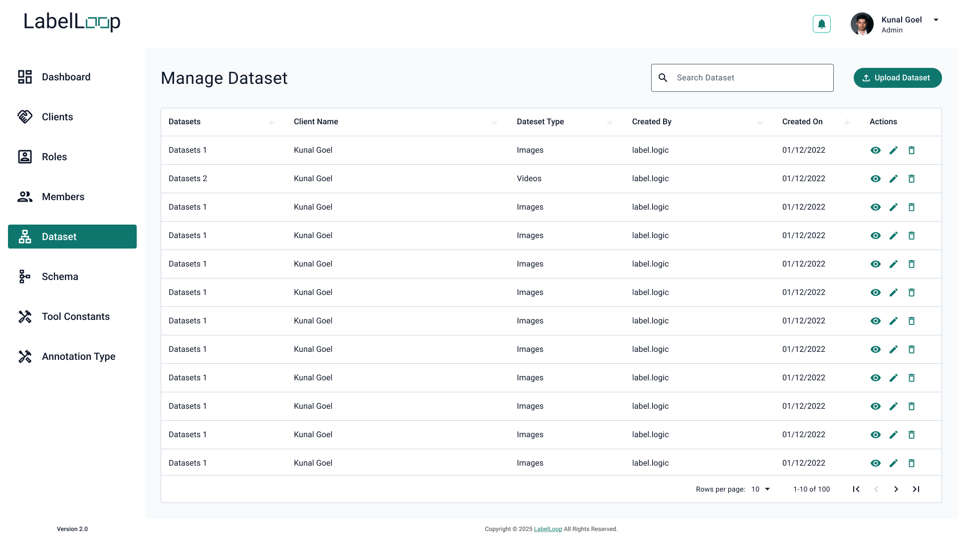Sort by Datasets column arrow
Screen dimensions: 958x539
click(x=271, y=122)
